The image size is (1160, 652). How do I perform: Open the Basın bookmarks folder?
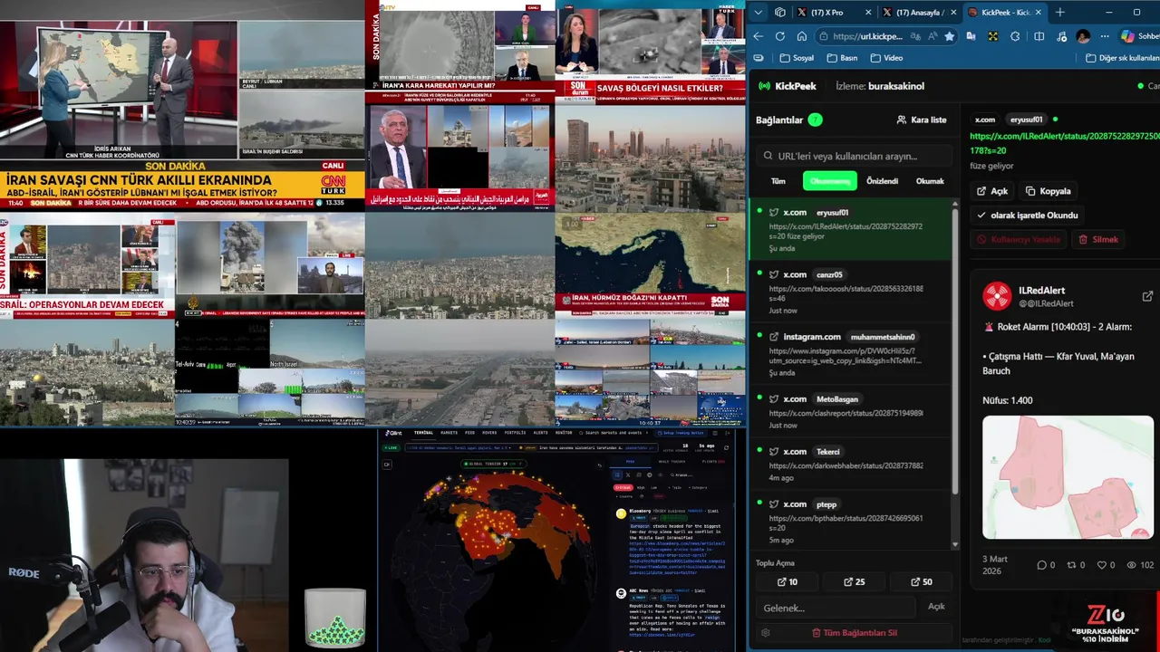pyautogui.click(x=842, y=58)
